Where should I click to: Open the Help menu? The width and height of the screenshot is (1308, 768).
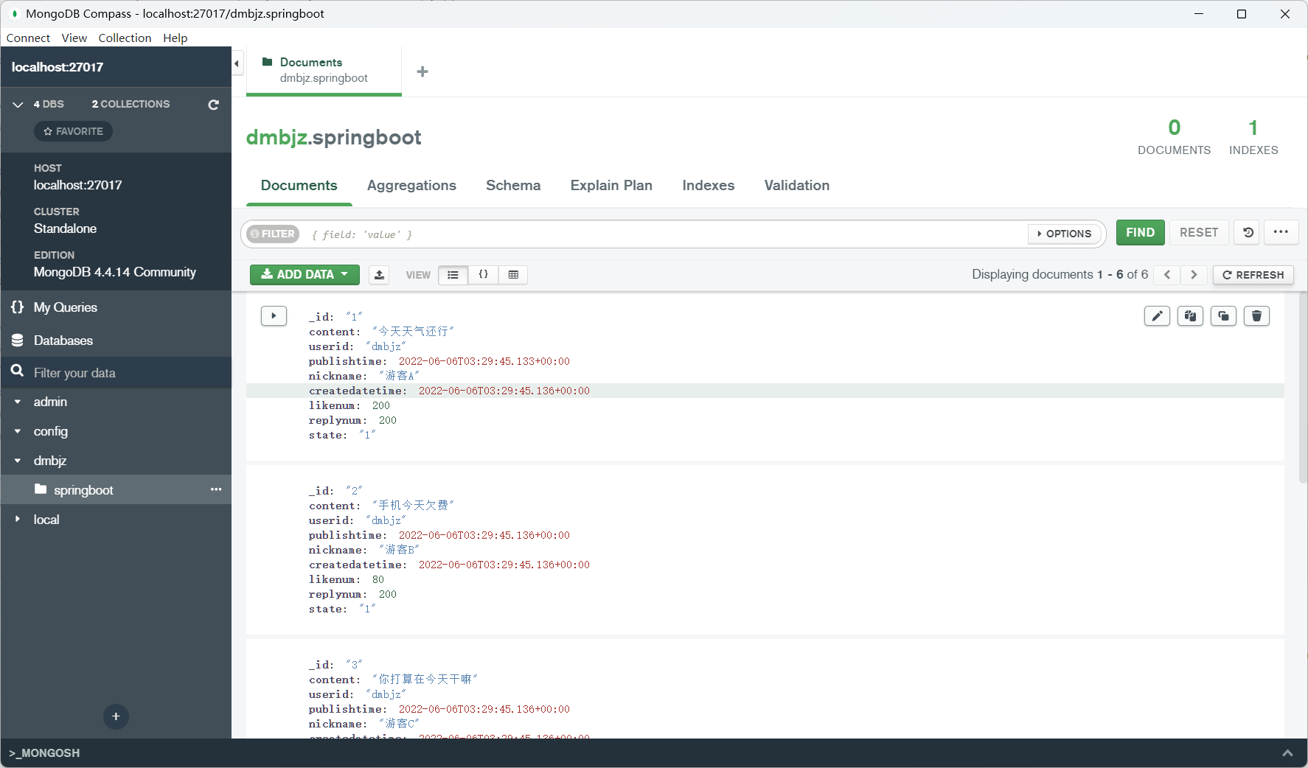175,38
